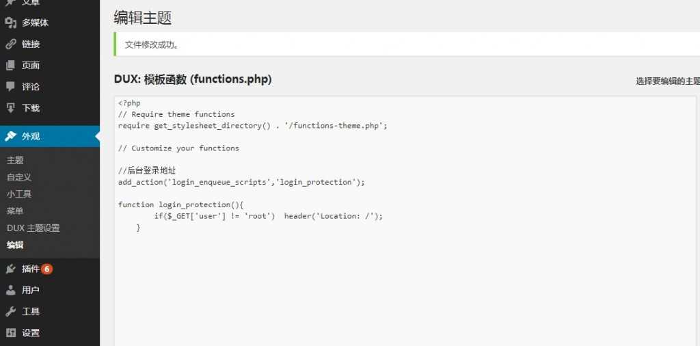Click the Links (链接) chain icon
Screen dimensions: 700x346
(11, 44)
